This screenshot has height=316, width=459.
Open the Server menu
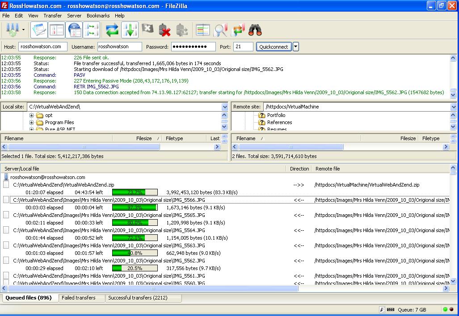(74, 16)
